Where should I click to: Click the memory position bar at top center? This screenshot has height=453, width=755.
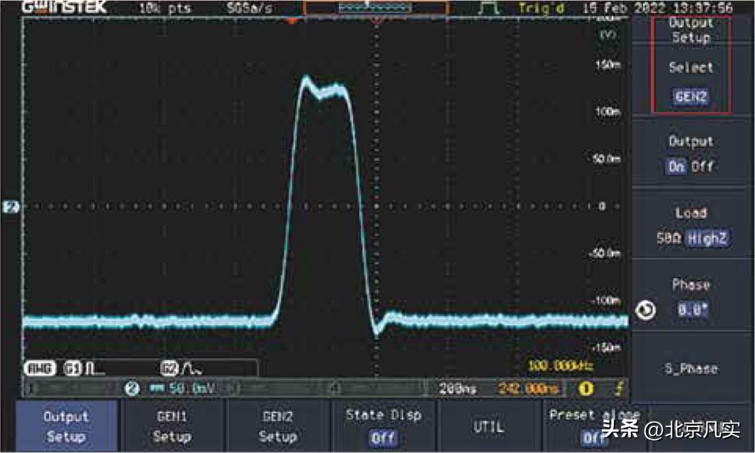pos(375,8)
